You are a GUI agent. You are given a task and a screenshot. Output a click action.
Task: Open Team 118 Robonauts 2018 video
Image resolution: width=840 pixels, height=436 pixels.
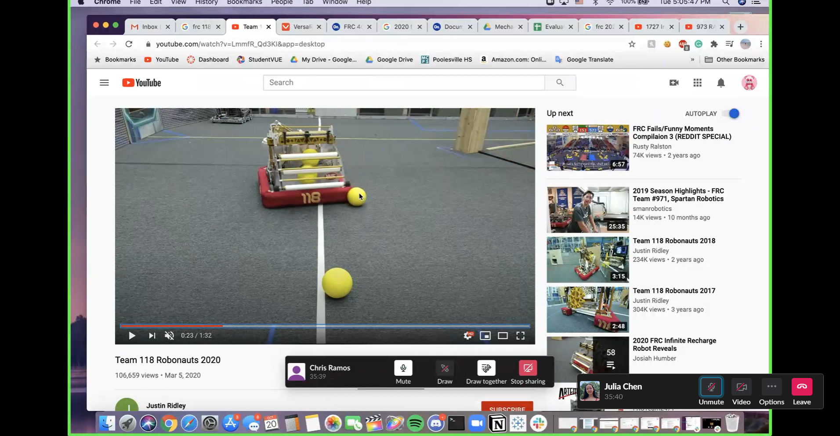click(674, 241)
